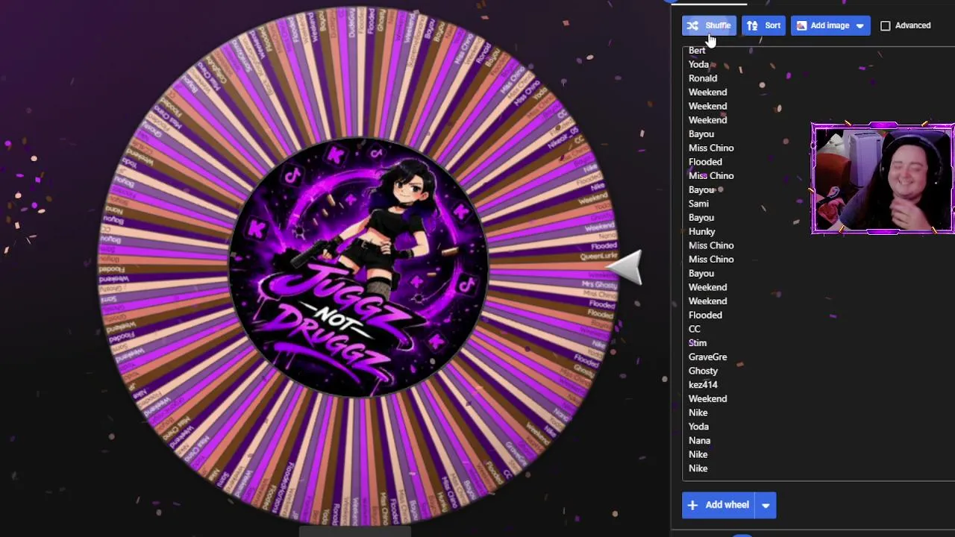Screen dimensions: 955x537
Task: Enable the Advanced checkbox
Action: (x=886, y=25)
